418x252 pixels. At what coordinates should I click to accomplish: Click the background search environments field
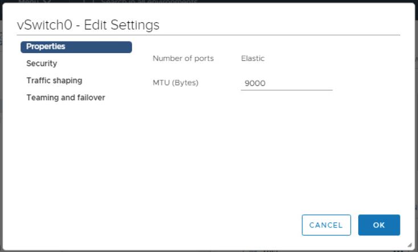(x=148, y=2)
